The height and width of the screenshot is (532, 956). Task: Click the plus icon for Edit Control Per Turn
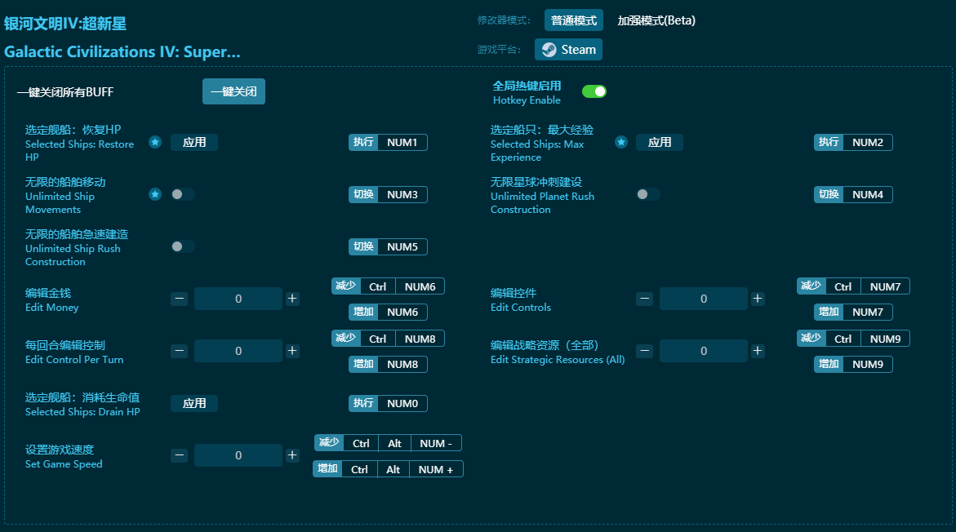[x=292, y=350]
